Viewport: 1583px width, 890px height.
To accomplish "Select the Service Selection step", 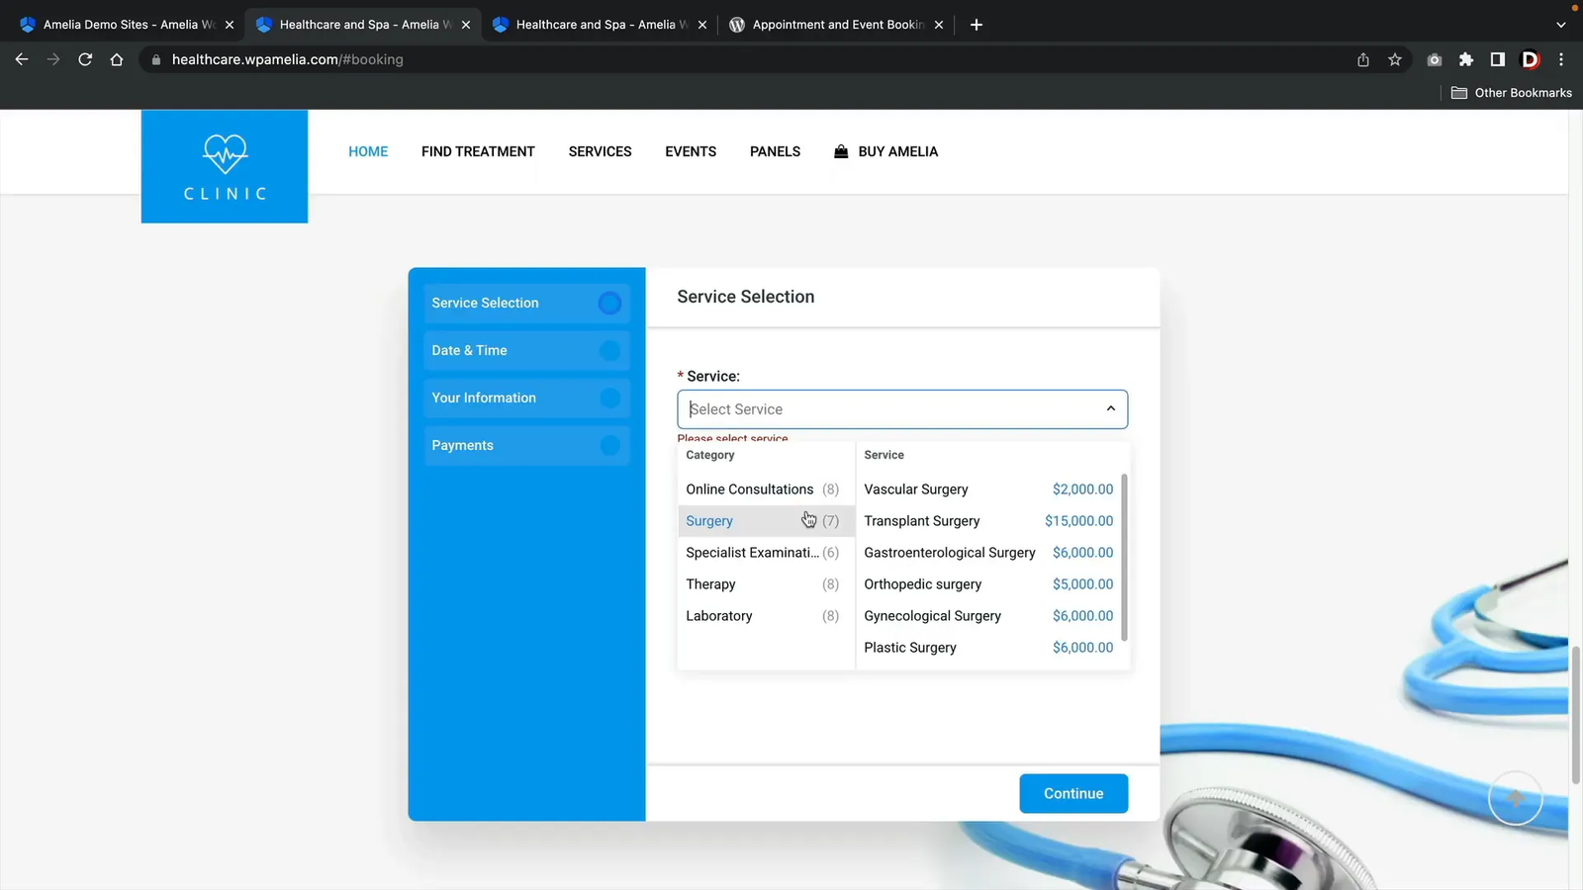I will point(526,303).
